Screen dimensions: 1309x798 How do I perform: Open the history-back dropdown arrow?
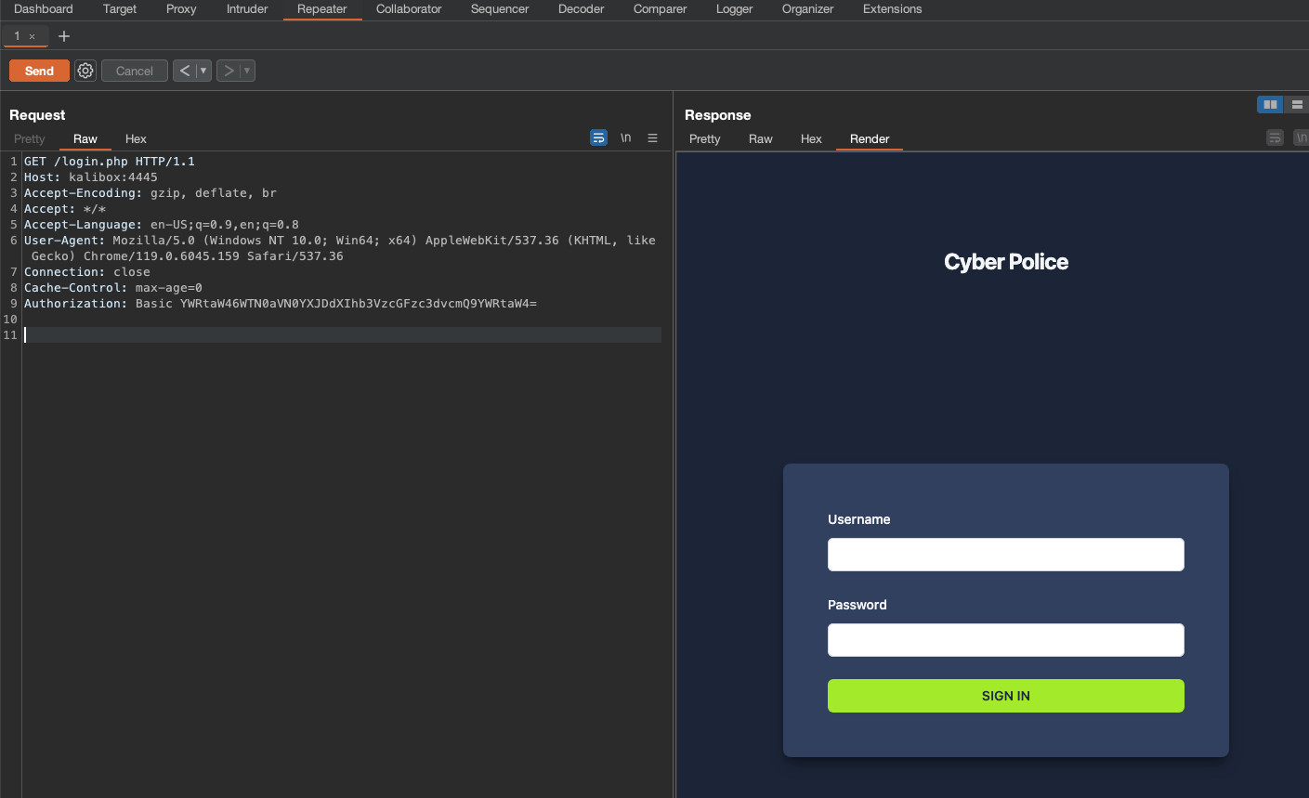203,71
